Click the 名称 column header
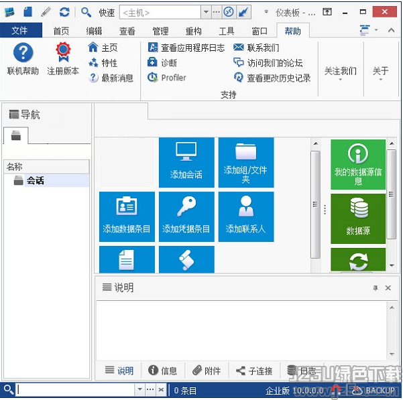 [47, 167]
